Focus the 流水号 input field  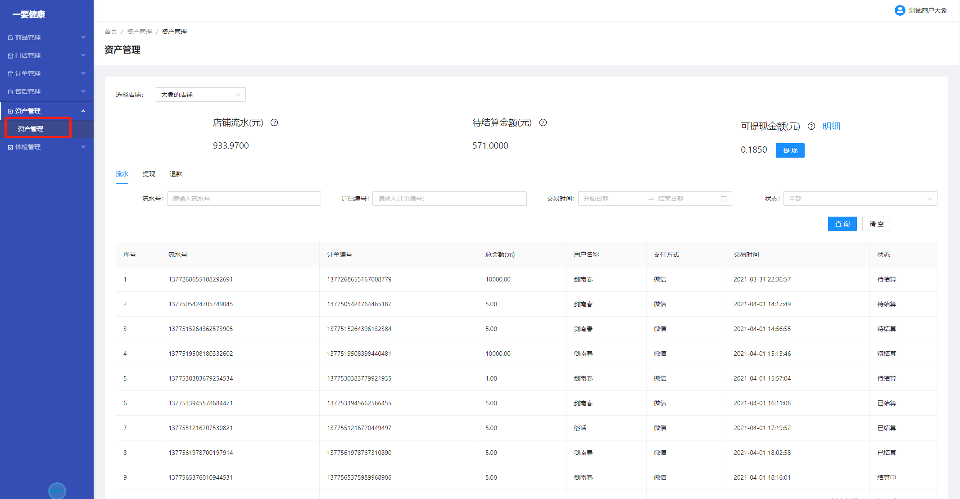tap(244, 199)
